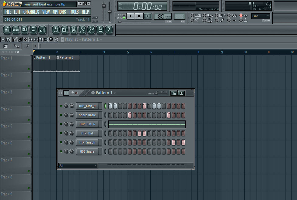Image resolution: width=297 pixels, height=200 pixels.
Task: Select the Mute tool in Playlist
Action: (31, 39)
